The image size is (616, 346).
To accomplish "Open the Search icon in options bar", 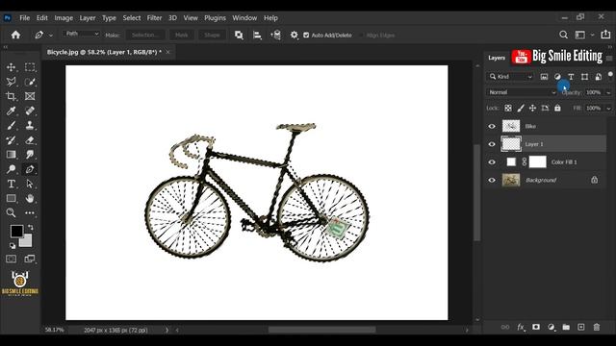I will [563, 35].
